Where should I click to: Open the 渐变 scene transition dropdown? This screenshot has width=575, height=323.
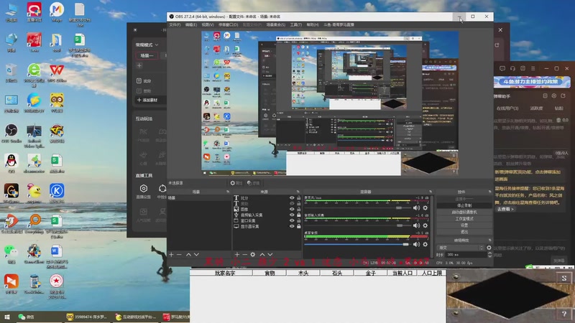click(461, 248)
